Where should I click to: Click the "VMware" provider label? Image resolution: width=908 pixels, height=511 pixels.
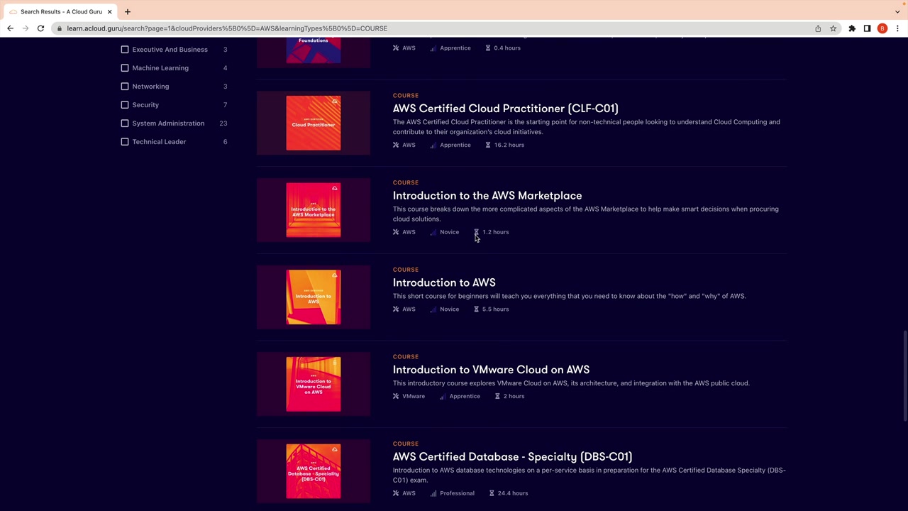414,396
